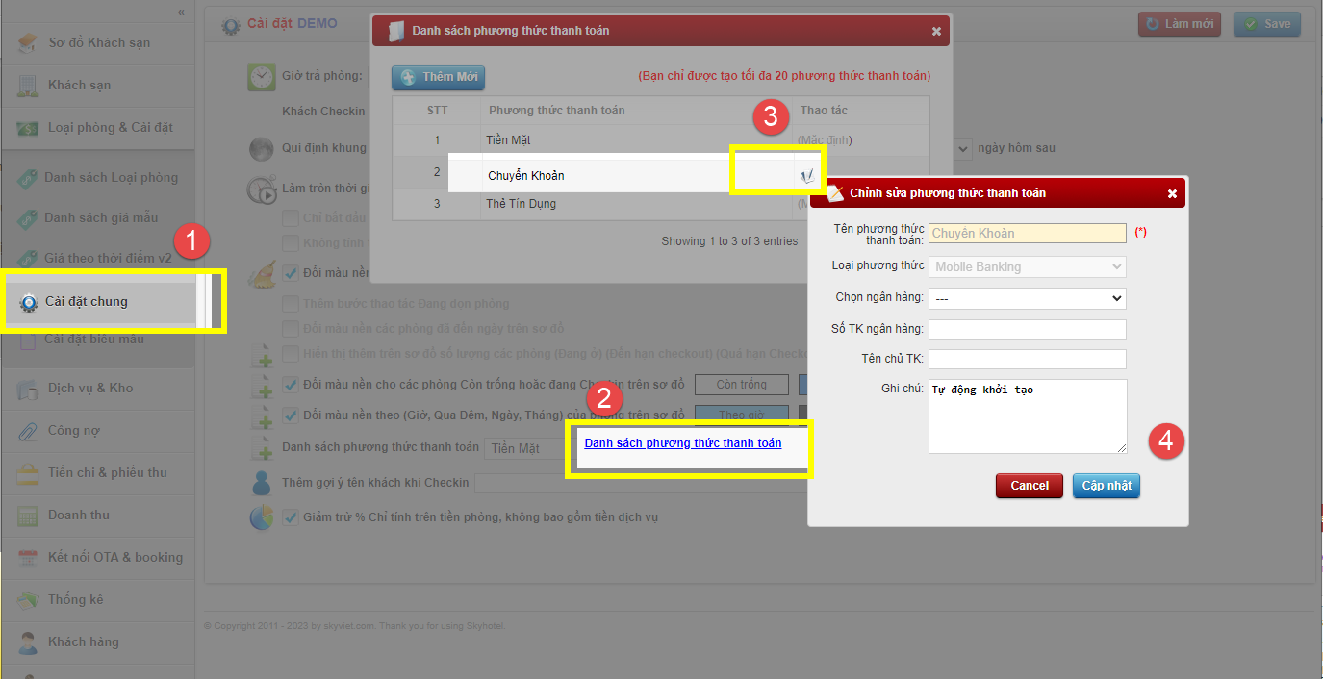Click Danh sách phương thức thanh toán link
1323x679 pixels.
pos(682,443)
